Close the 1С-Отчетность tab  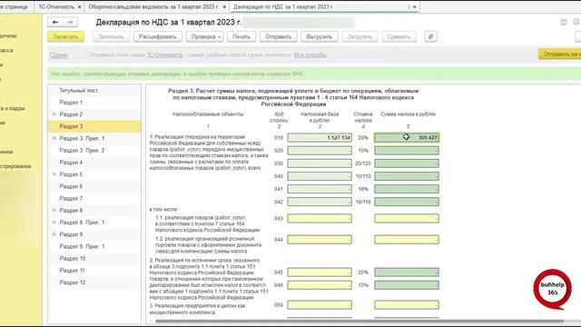pos(79,6)
